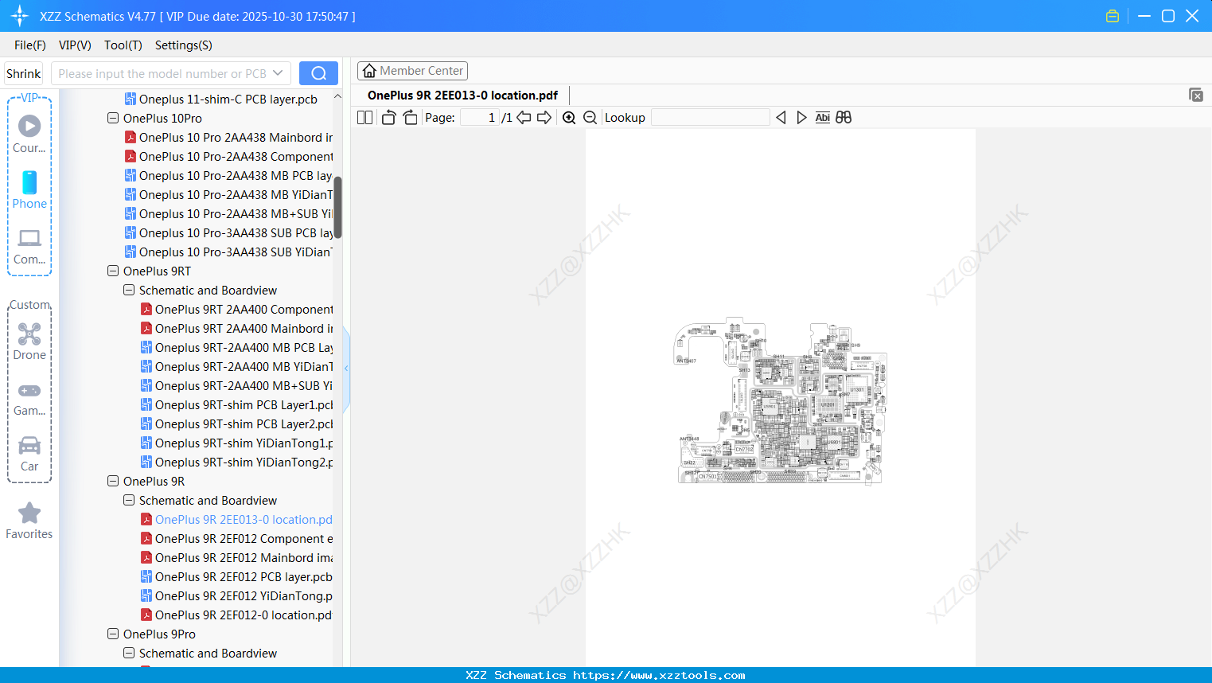The image size is (1212, 683).
Task: Zoom out on the boardview PDF
Action: 590,117
